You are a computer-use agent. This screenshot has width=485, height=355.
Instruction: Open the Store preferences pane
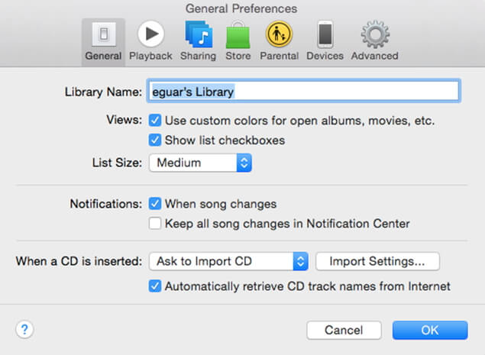(x=238, y=40)
